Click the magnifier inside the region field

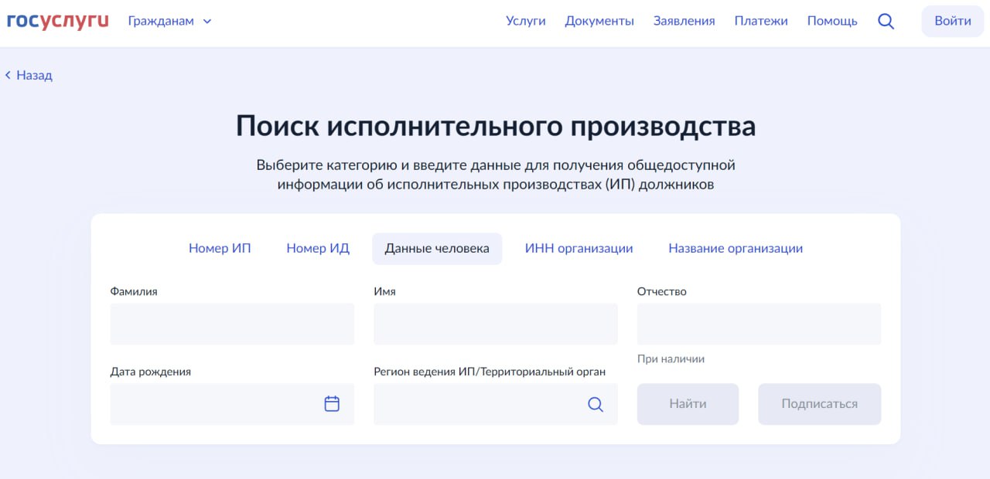pos(595,403)
